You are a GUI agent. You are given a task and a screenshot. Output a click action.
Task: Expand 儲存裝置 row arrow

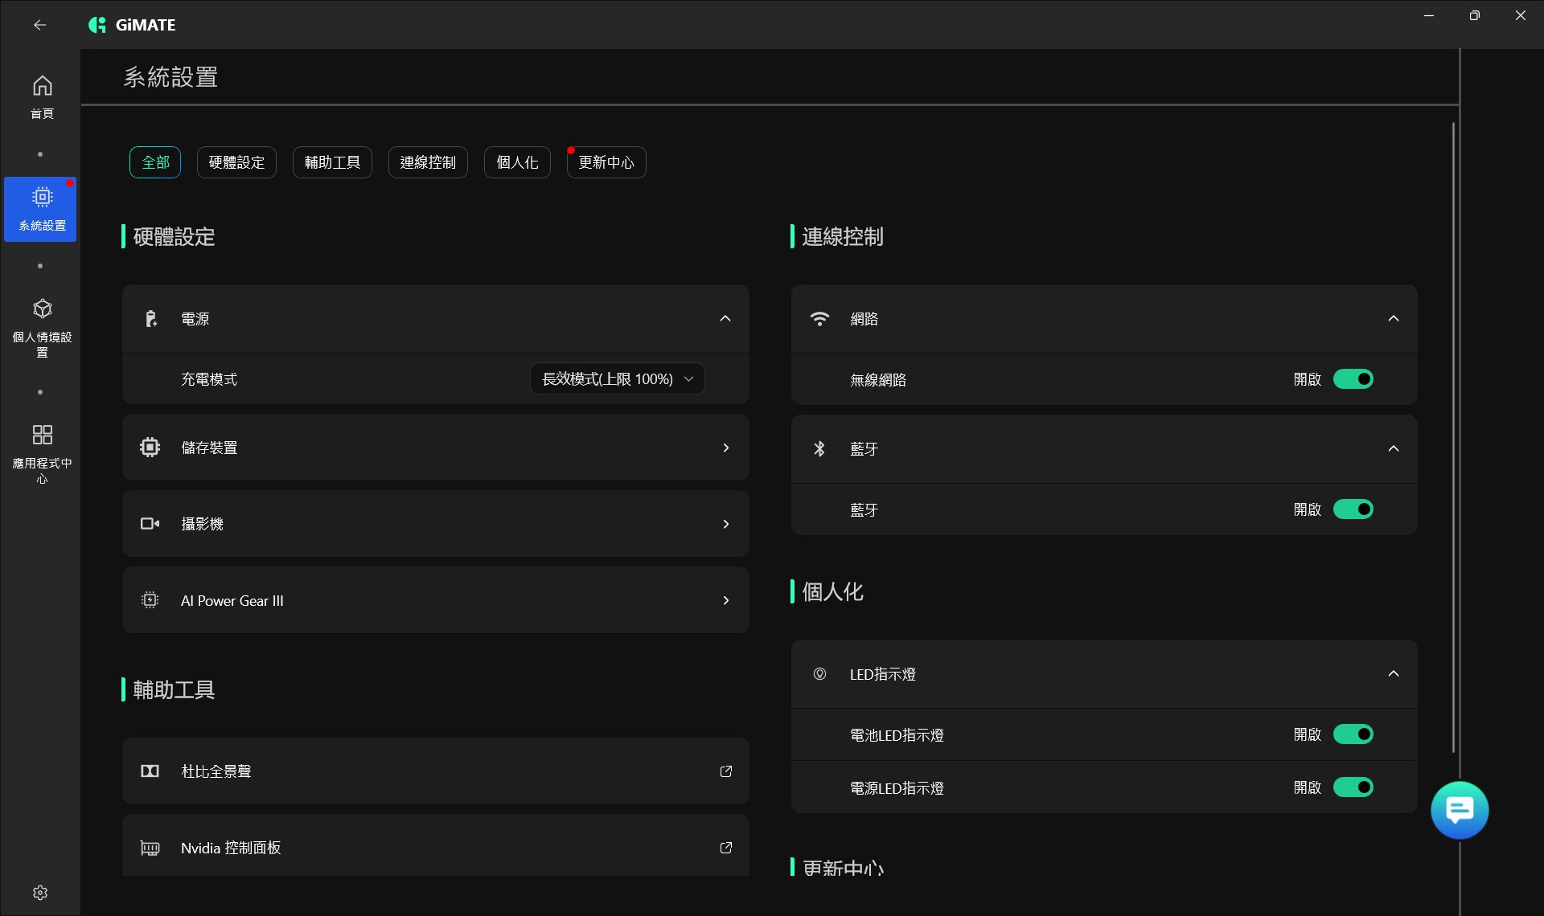pyautogui.click(x=726, y=448)
